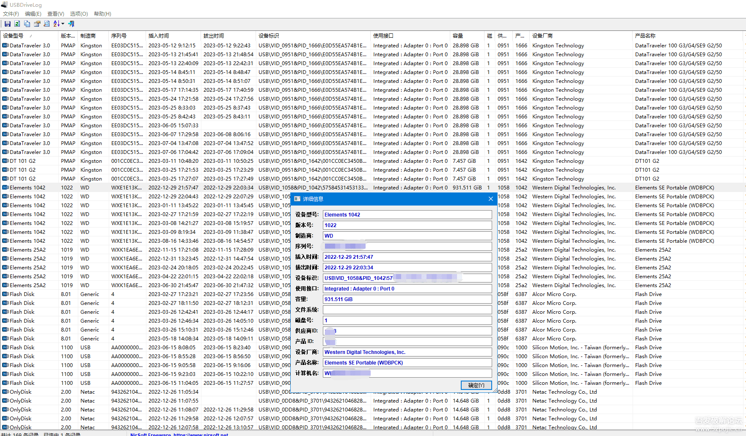Select the first DT 101 G2 row
Screen dimensions: 746x436
(23, 161)
